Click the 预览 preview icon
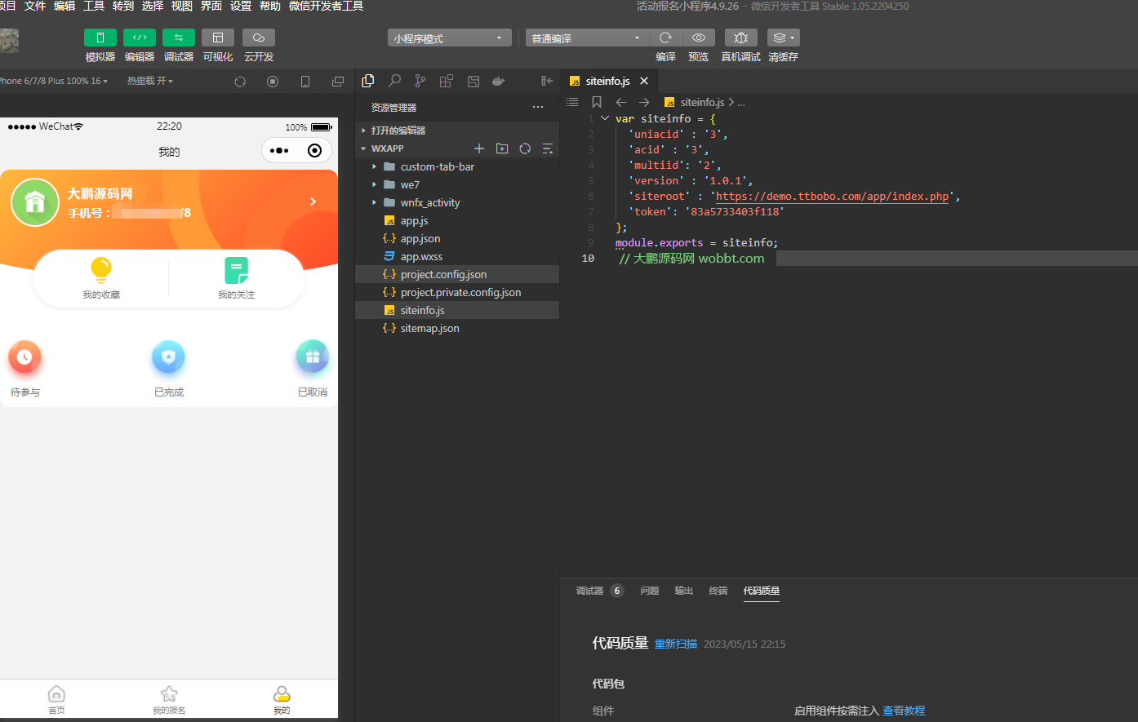The image size is (1138, 722). point(698,37)
